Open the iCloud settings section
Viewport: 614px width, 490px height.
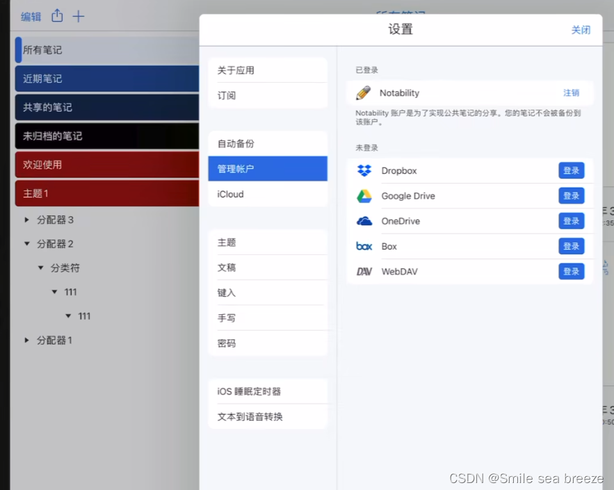268,194
